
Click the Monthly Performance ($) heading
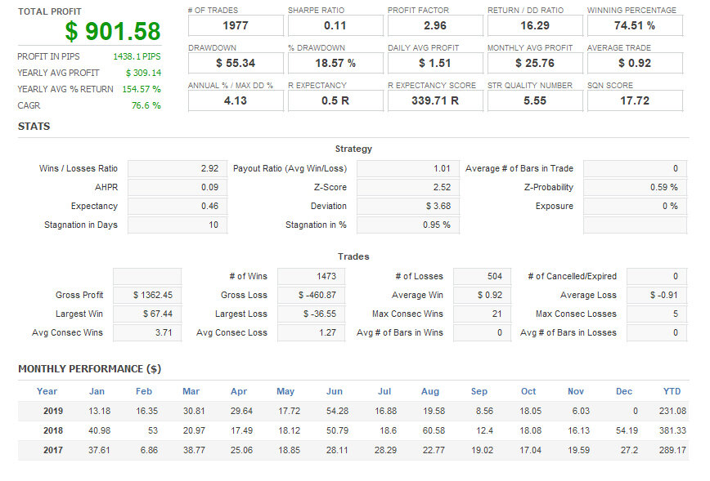pos(90,369)
